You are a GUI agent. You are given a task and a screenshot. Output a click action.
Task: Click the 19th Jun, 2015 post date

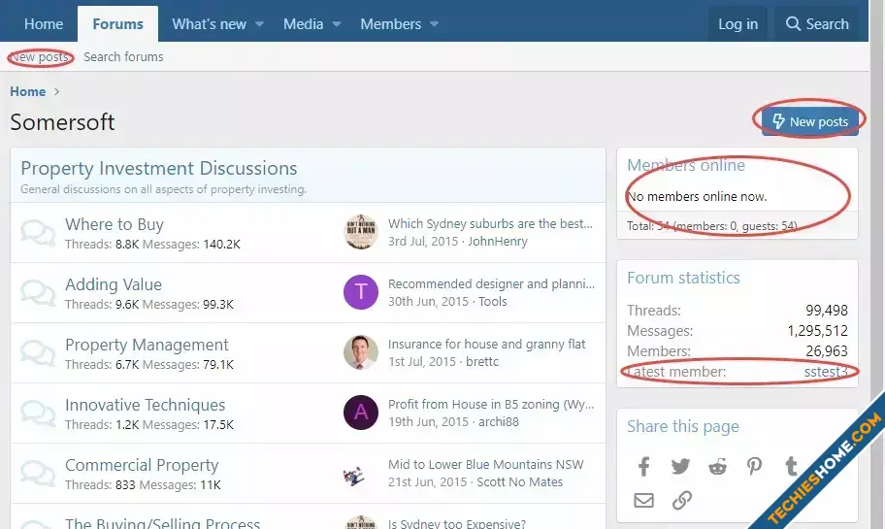428,421
